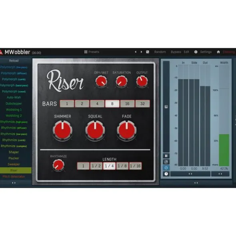
Task: Select the Wobbling 1 device
Action: [x=14, y=109]
